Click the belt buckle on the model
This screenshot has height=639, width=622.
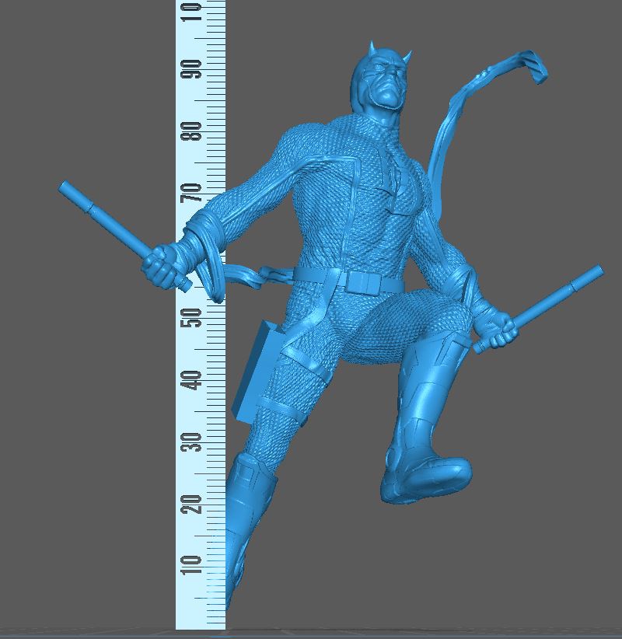(x=364, y=281)
